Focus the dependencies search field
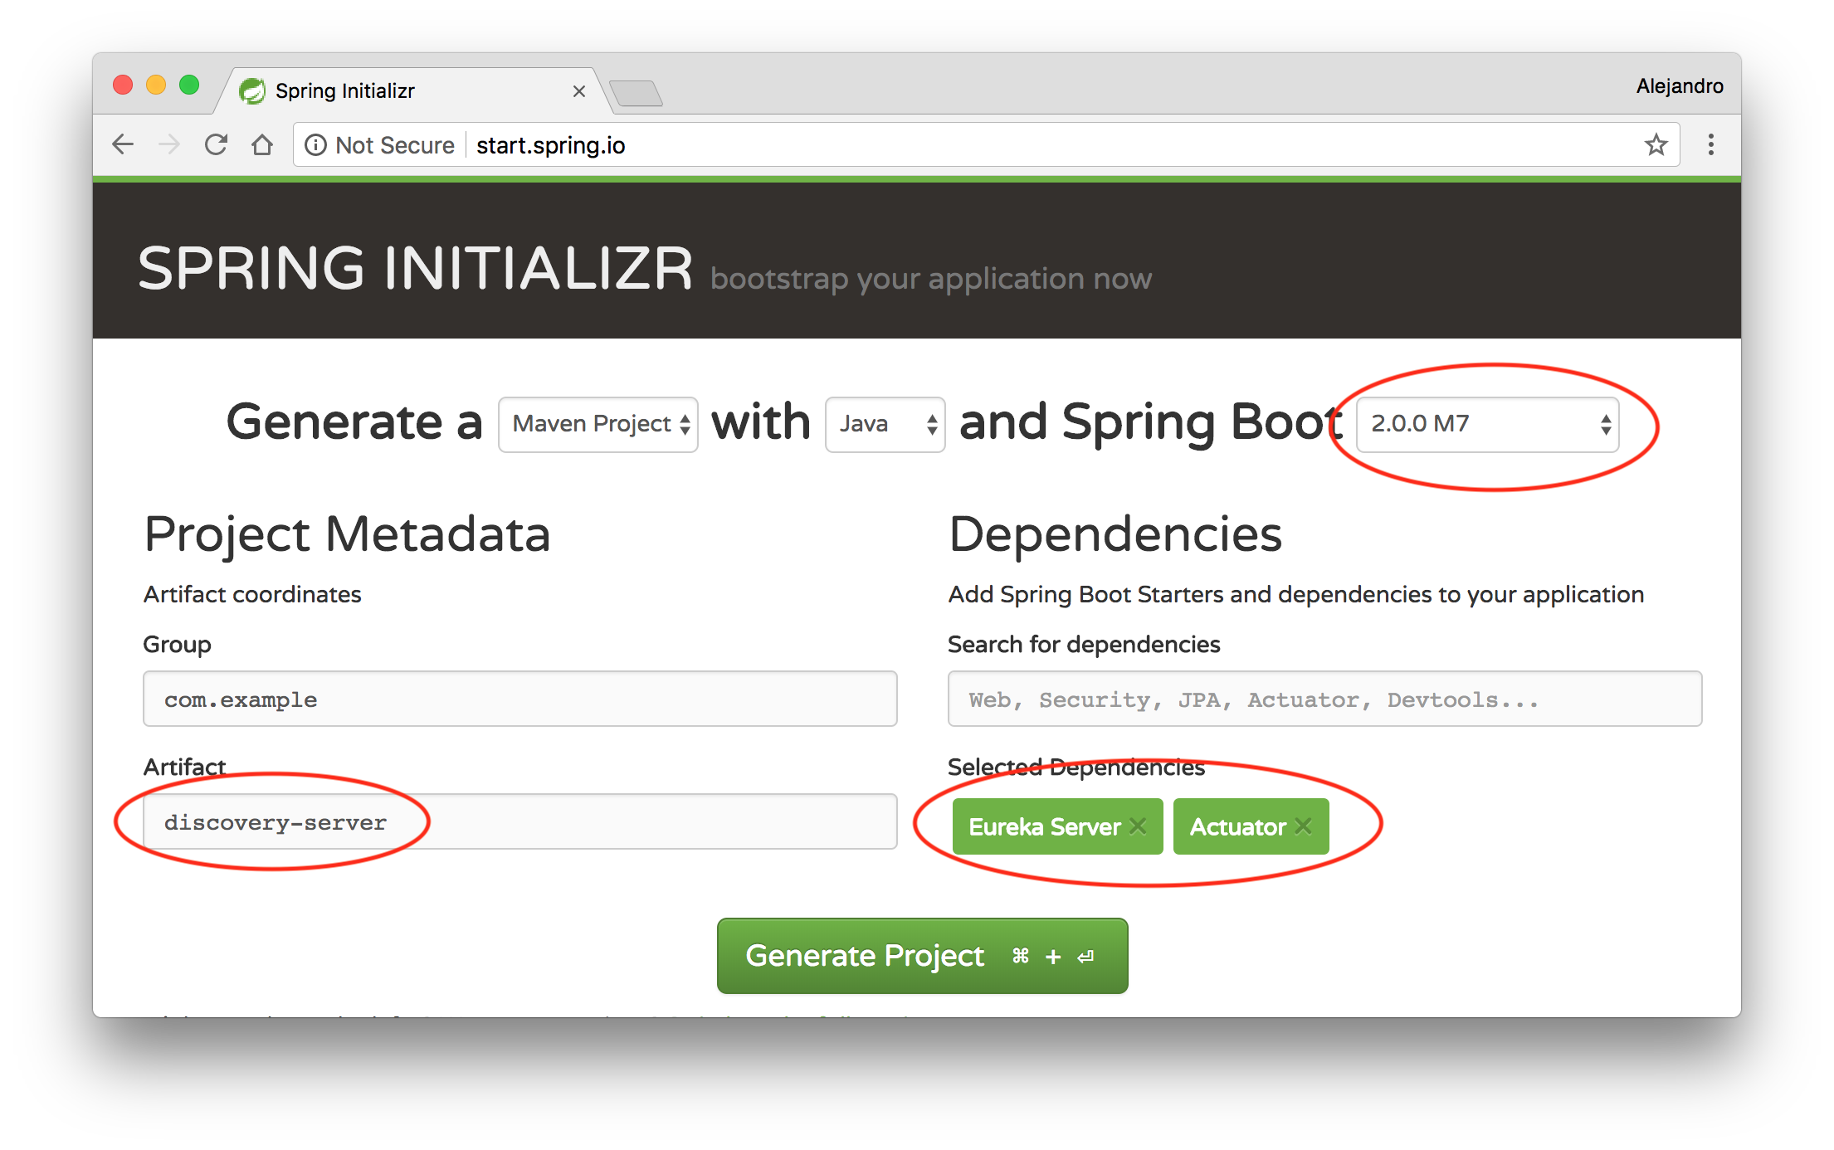This screenshot has height=1150, width=1834. [x=1324, y=699]
